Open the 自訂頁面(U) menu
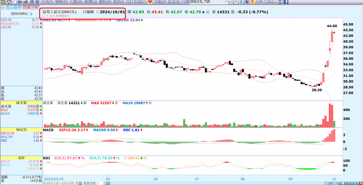This screenshot has height=185, width=363. pyautogui.click(x=136, y=2)
